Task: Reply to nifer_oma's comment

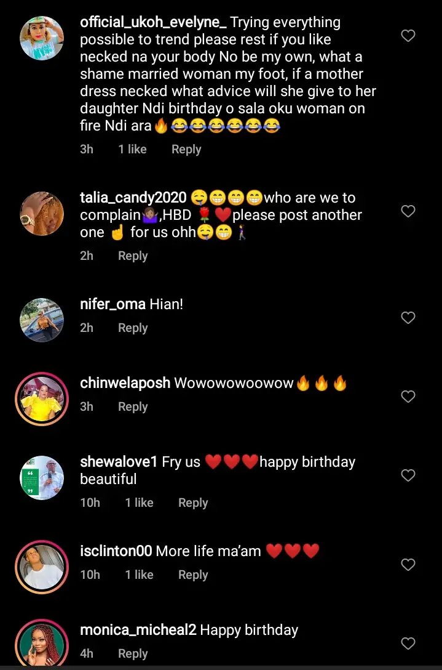Action: pos(133,328)
